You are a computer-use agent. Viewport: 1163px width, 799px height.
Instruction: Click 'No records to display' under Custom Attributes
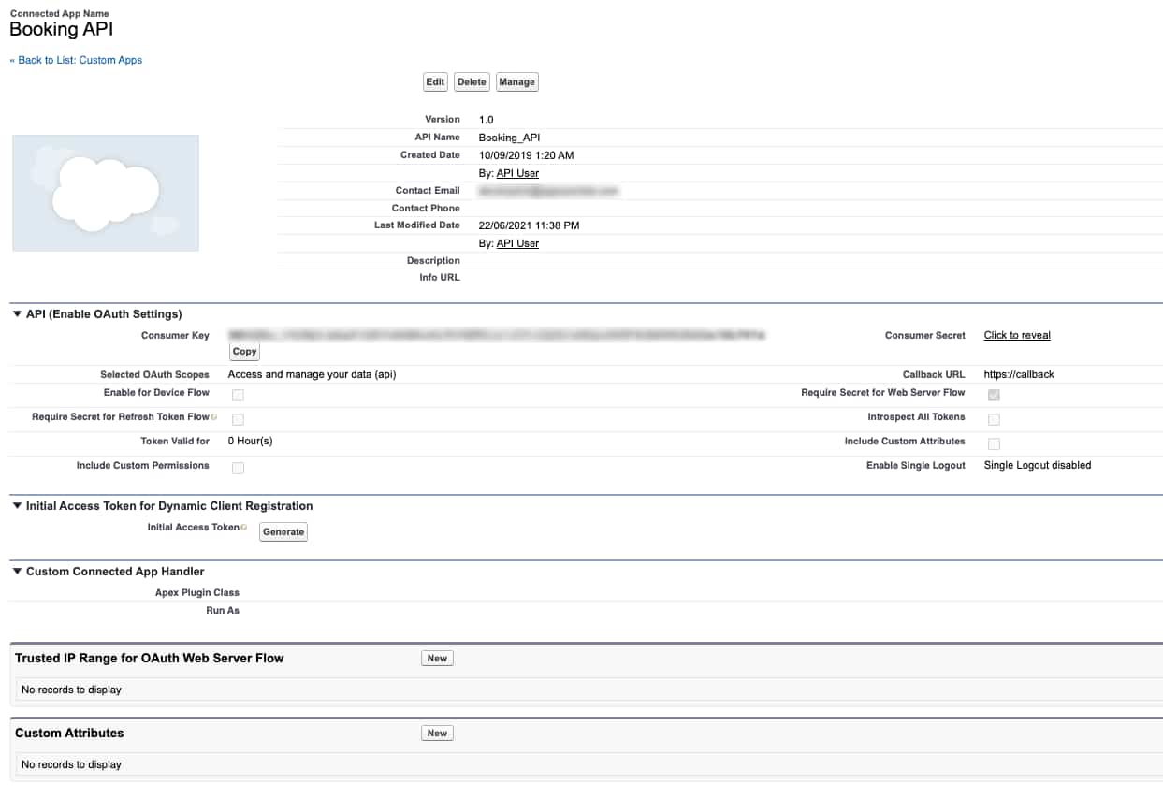[x=71, y=764]
